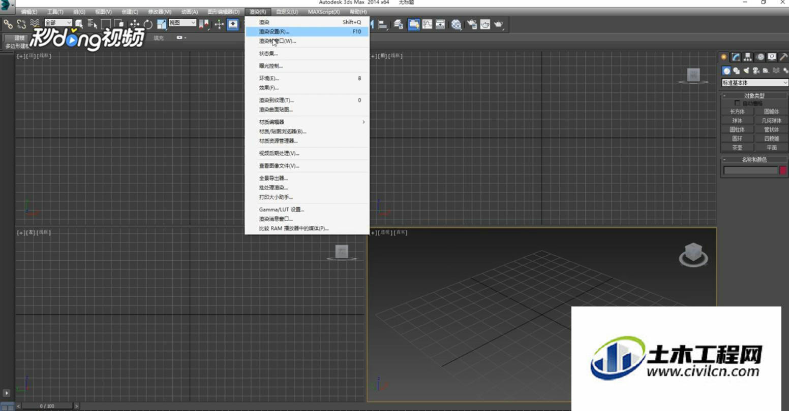789x411 pixels.
Task: Switch to the Display panel tab
Action: coord(772,57)
